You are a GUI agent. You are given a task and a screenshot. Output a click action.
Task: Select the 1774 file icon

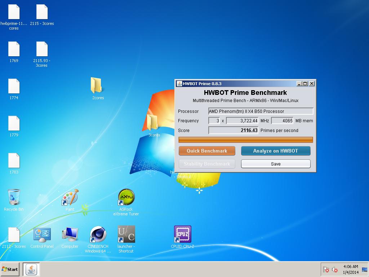14,86
